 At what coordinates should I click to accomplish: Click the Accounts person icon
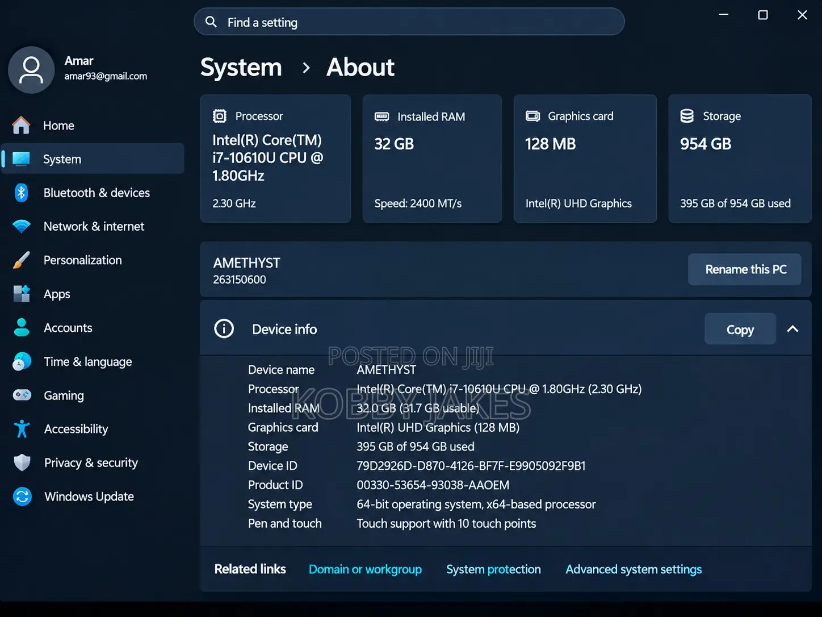click(22, 327)
